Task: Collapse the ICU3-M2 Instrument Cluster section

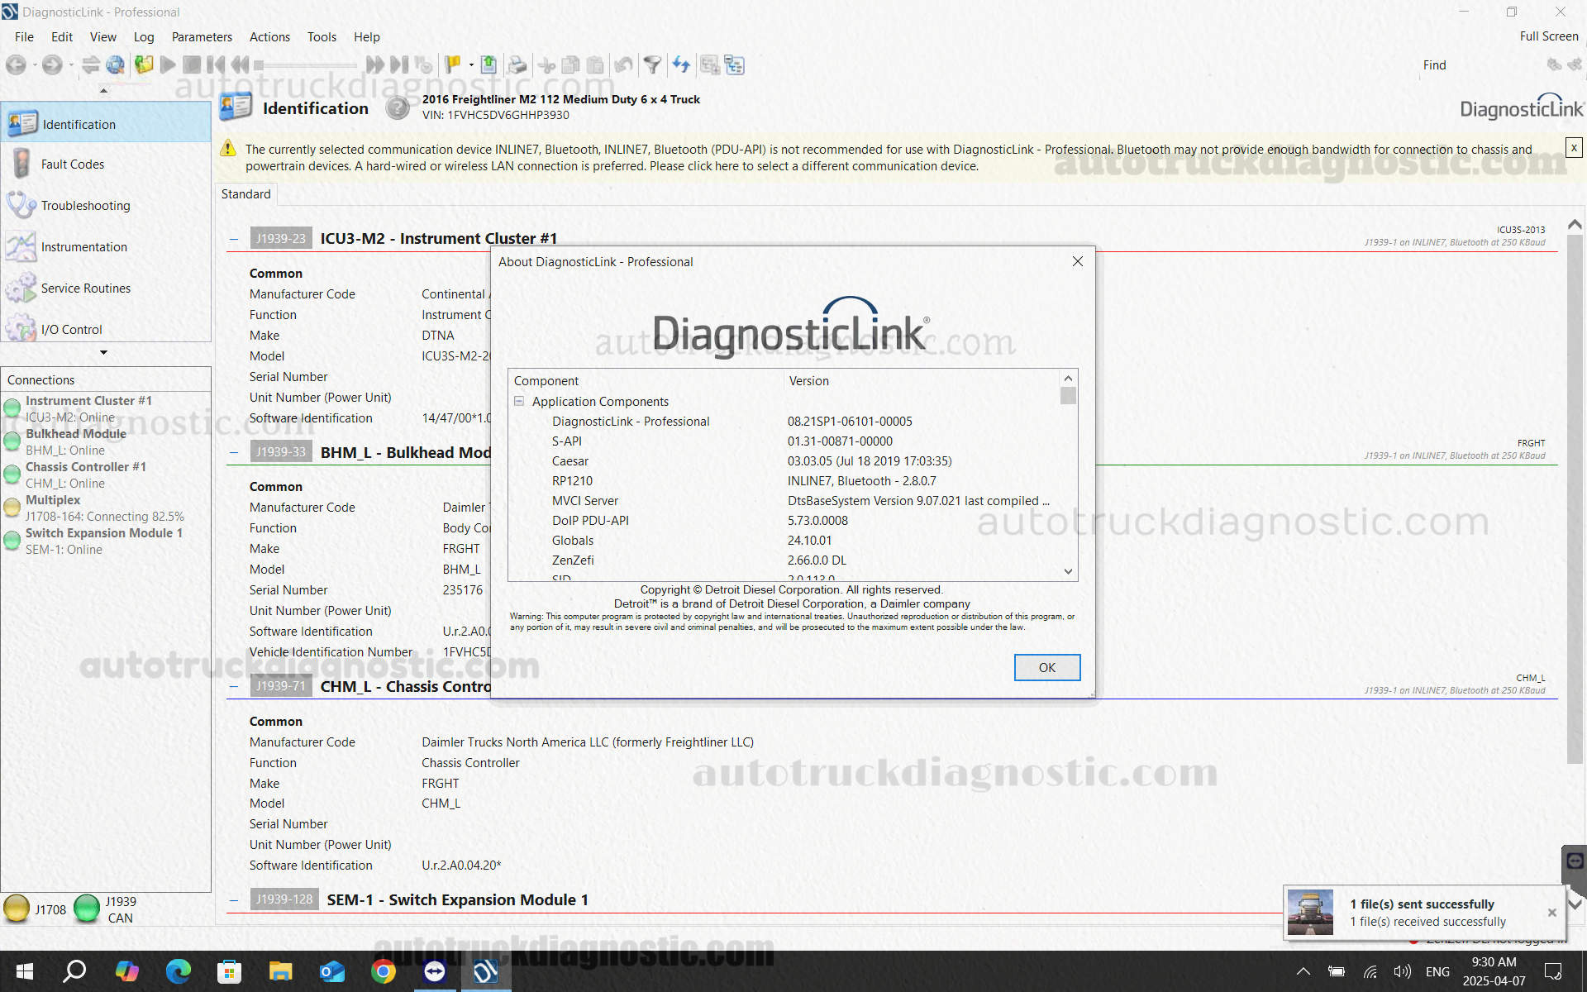Action: pyautogui.click(x=234, y=239)
